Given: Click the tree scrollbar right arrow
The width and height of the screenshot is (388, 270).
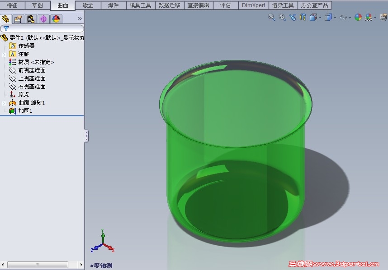Looking at the screenshot, I should click(x=81, y=265).
